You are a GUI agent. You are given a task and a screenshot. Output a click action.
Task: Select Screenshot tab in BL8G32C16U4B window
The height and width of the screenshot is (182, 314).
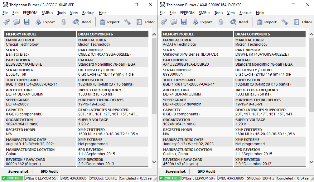[18, 171]
